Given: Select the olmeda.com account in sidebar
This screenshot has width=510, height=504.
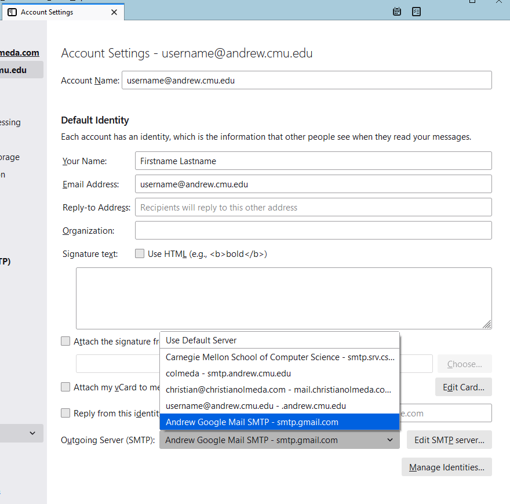Looking at the screenshot, I should tap(20, 52).
